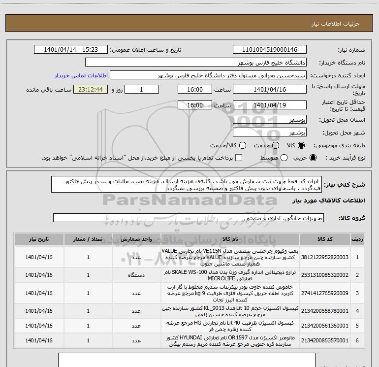Click the remaining time 23:12:44 field
Viewport: 379px width, 367px height.
[x=91, y=90]
